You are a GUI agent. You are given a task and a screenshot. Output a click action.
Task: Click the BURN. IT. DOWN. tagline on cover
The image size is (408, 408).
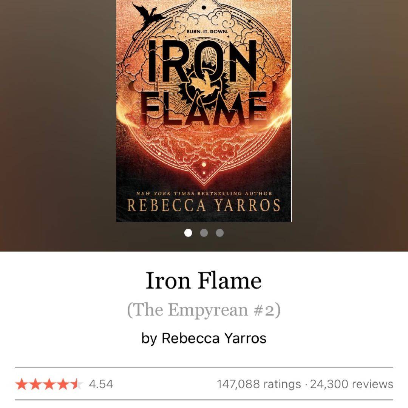point(207,31)
